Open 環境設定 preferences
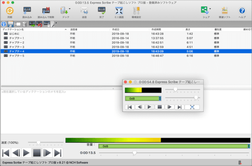Image resolution: width=252 pixels, height=166 pixels. tap(136, 11)
